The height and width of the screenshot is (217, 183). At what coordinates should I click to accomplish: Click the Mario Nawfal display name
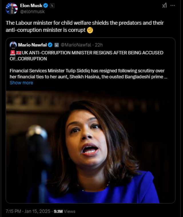[x=32, y=45]
